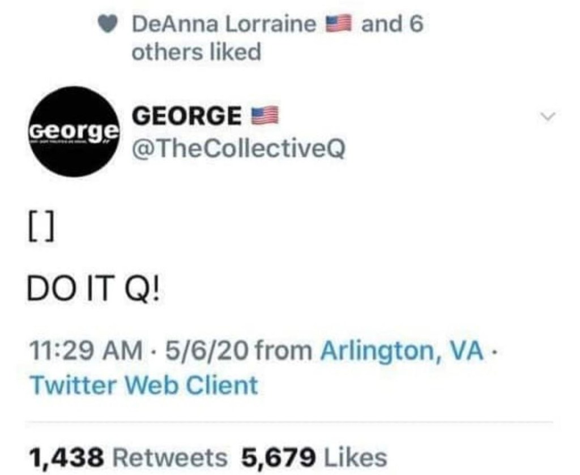View the 1,438 Retweets list
580x475 pixels.
(x=128, y=457)
